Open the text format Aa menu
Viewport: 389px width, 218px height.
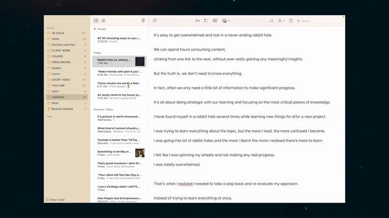point(198,21)
